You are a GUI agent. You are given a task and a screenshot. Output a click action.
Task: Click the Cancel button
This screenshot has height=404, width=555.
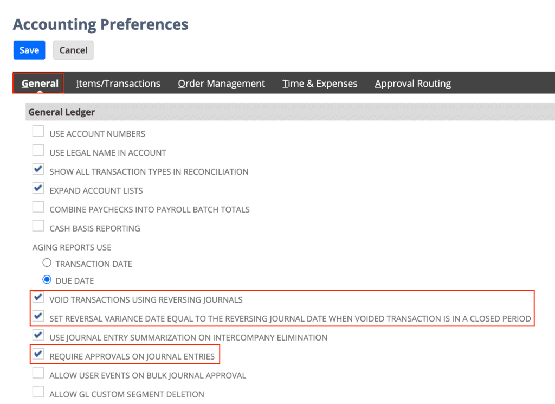tap(73, 50)
